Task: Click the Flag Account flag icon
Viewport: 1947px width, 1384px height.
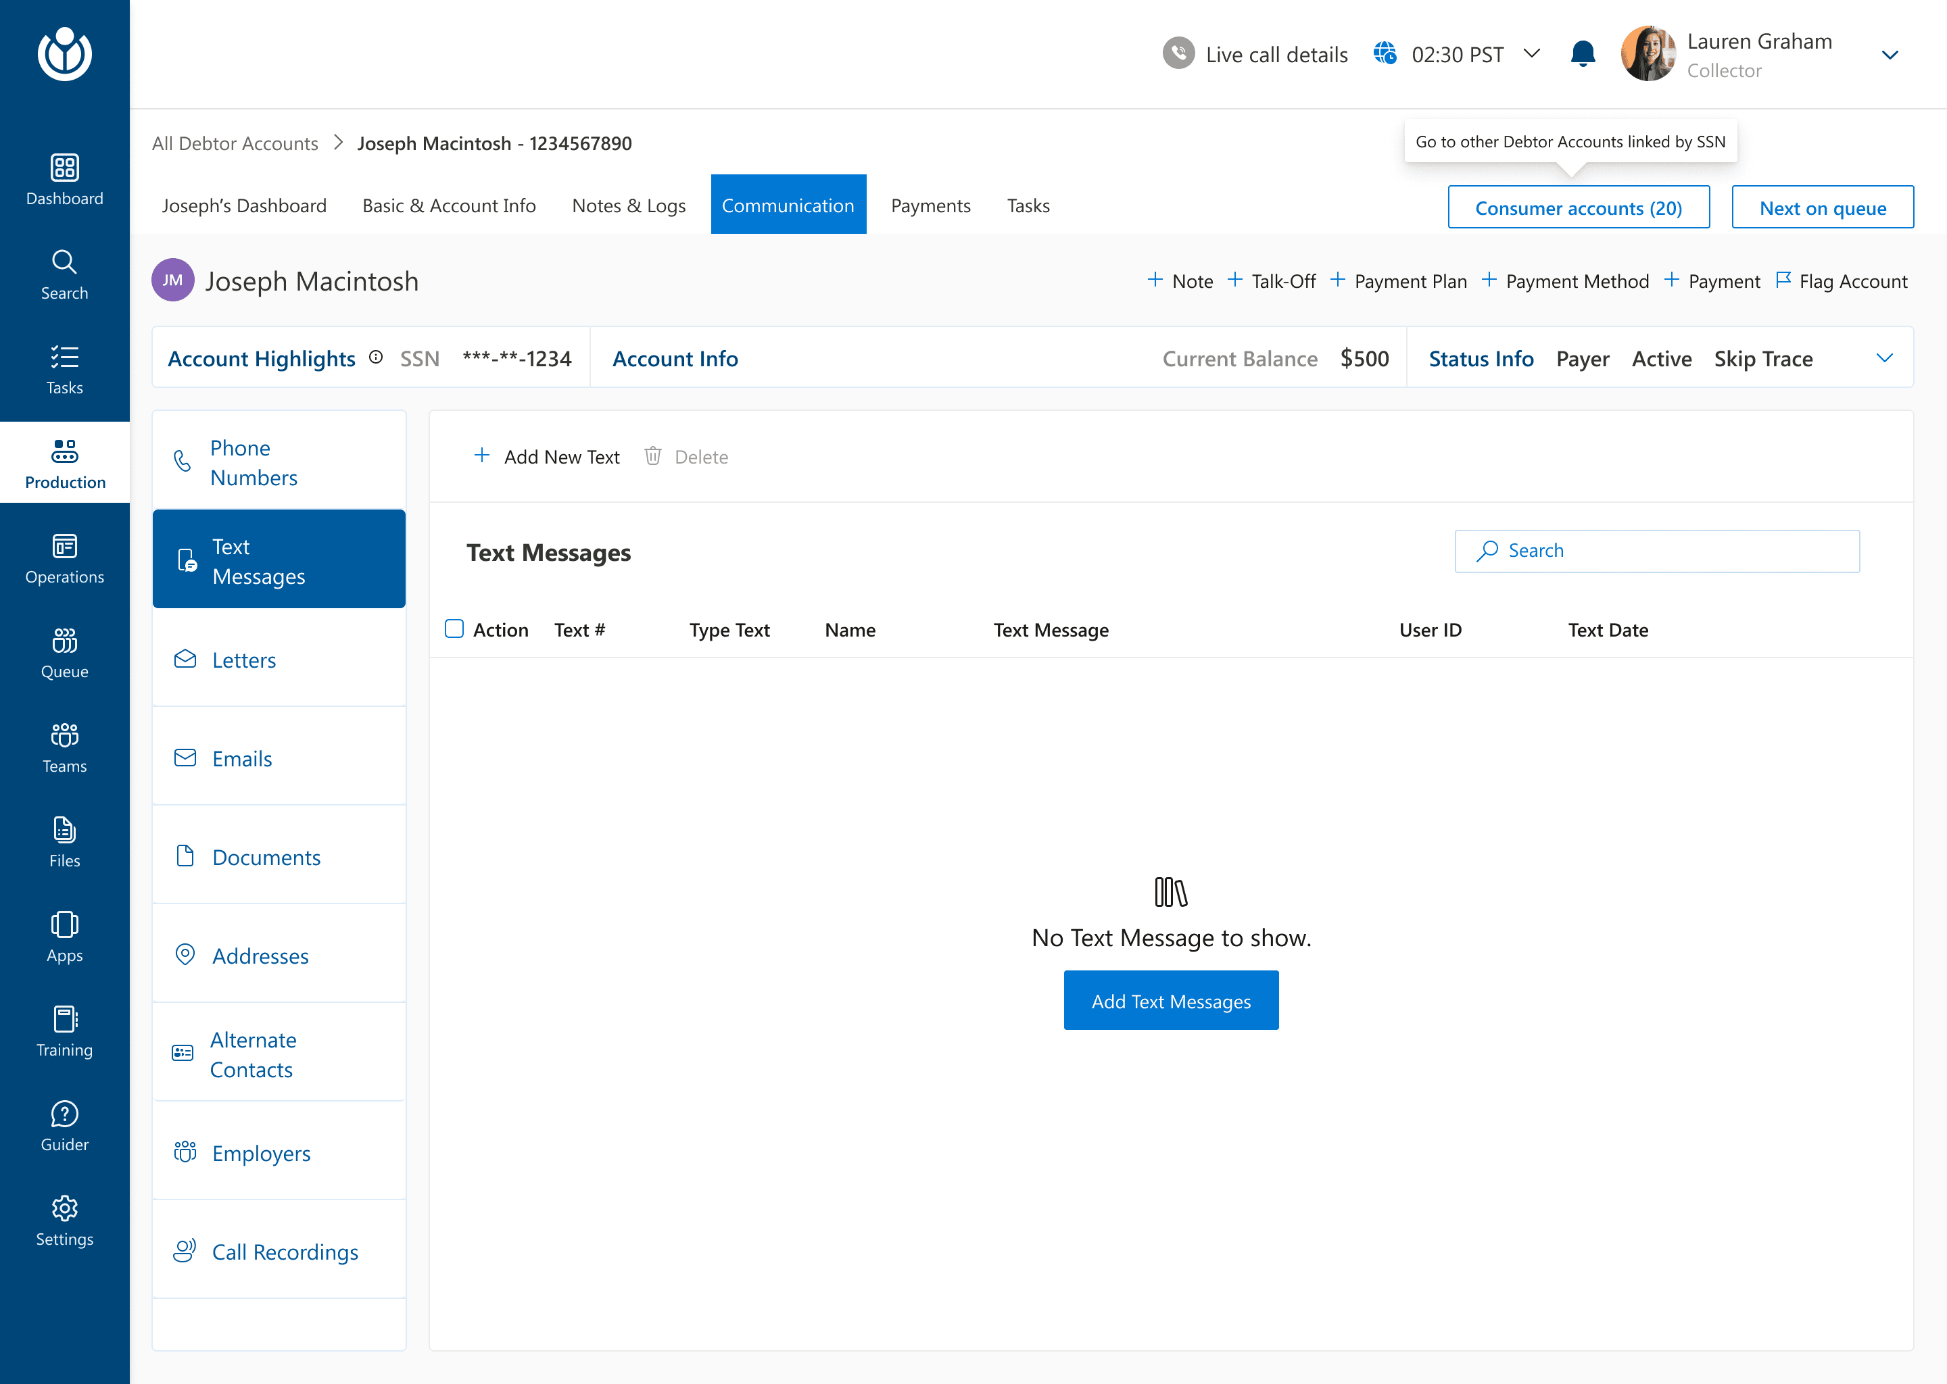Action: [1783, 280]
